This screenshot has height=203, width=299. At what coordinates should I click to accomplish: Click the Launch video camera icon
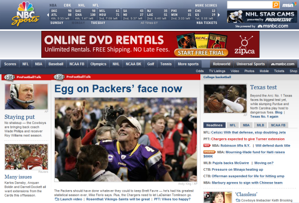(57, 199)
